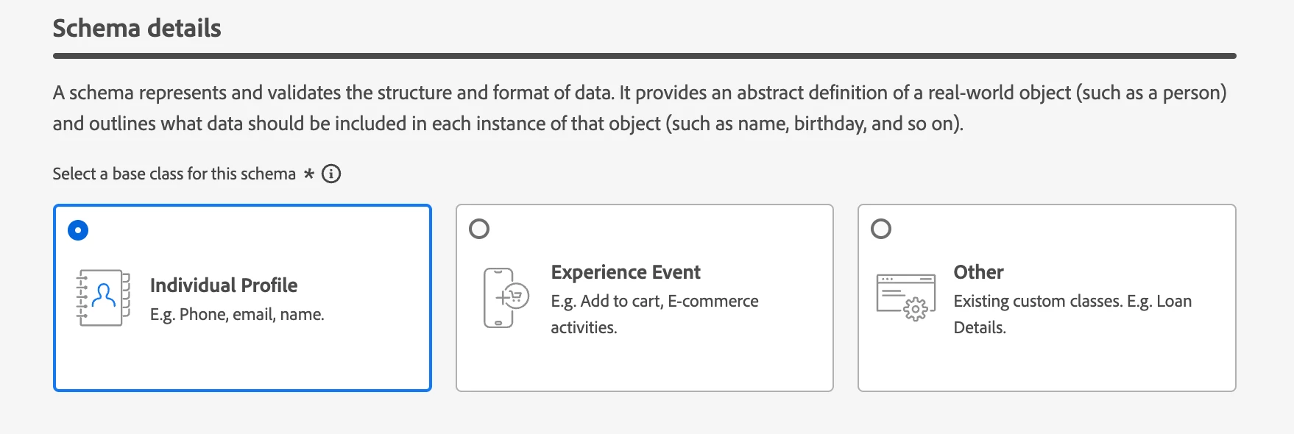The image size is (1294, 434).
Task: Select the Experience Event radio button
Action: click(x=479, y=229)
